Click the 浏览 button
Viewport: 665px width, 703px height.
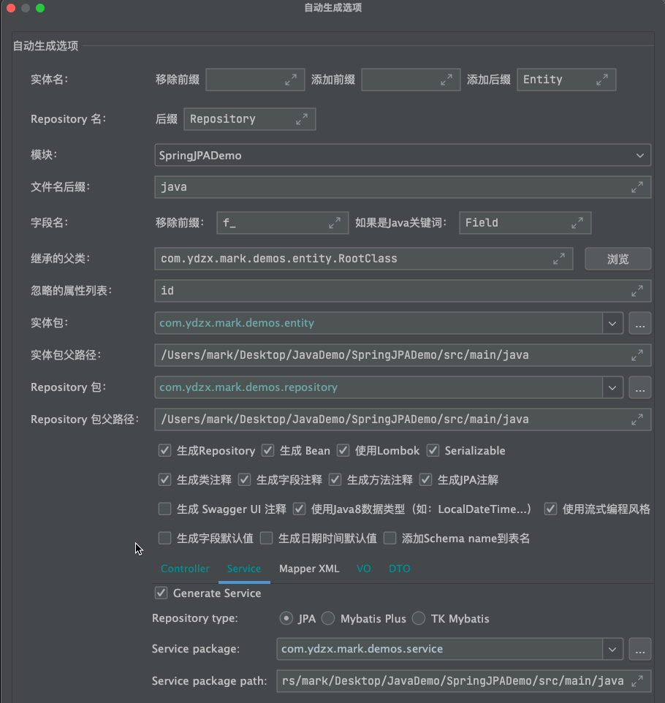pyautogui.click(x=617, y=259)
